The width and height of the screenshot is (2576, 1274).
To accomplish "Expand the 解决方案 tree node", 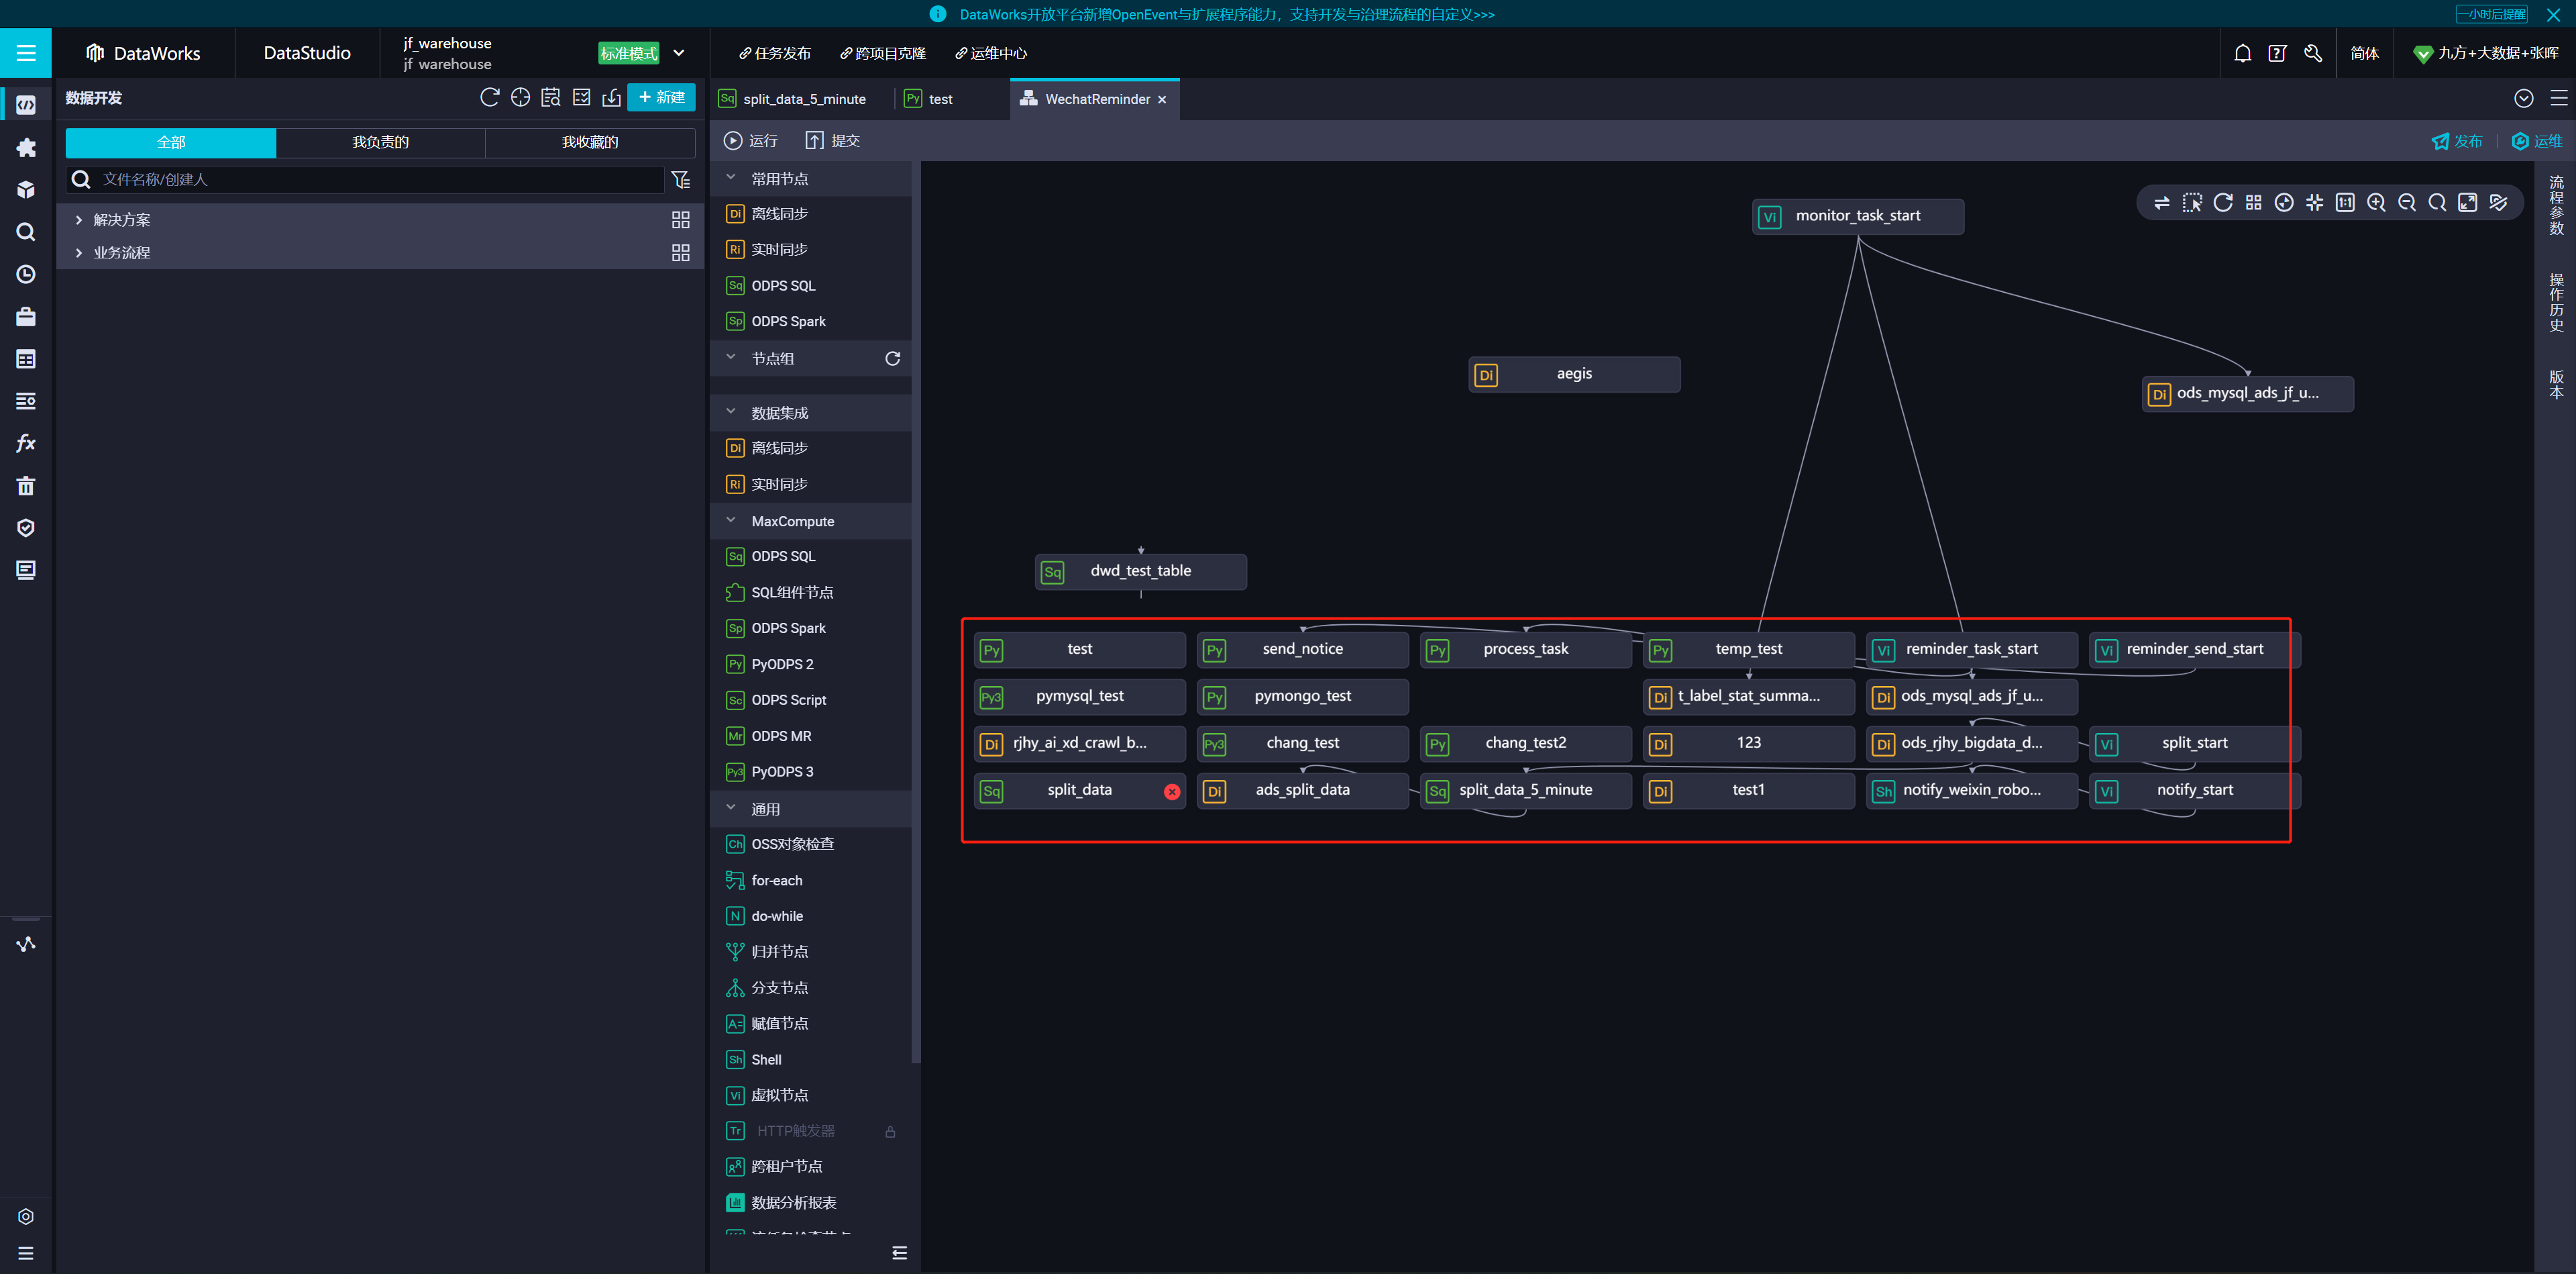I will point(79,220).
